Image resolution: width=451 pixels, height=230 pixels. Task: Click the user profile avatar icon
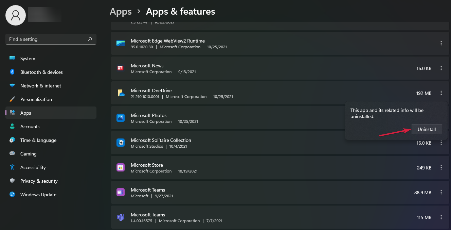pos(16,15)
